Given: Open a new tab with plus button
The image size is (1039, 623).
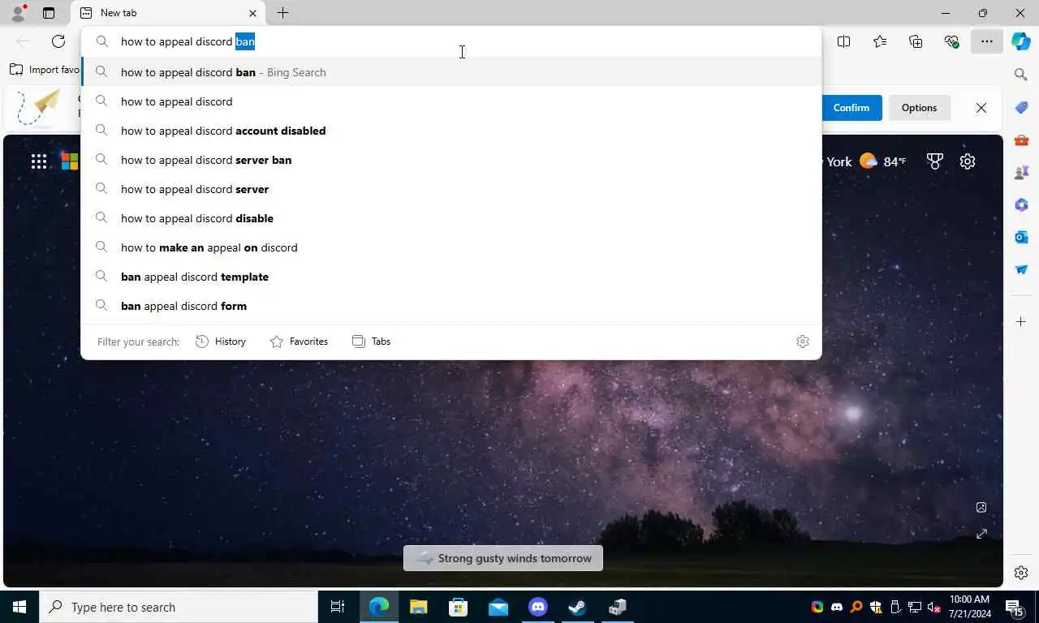Looking at the screenshot, I should [282, 13].
